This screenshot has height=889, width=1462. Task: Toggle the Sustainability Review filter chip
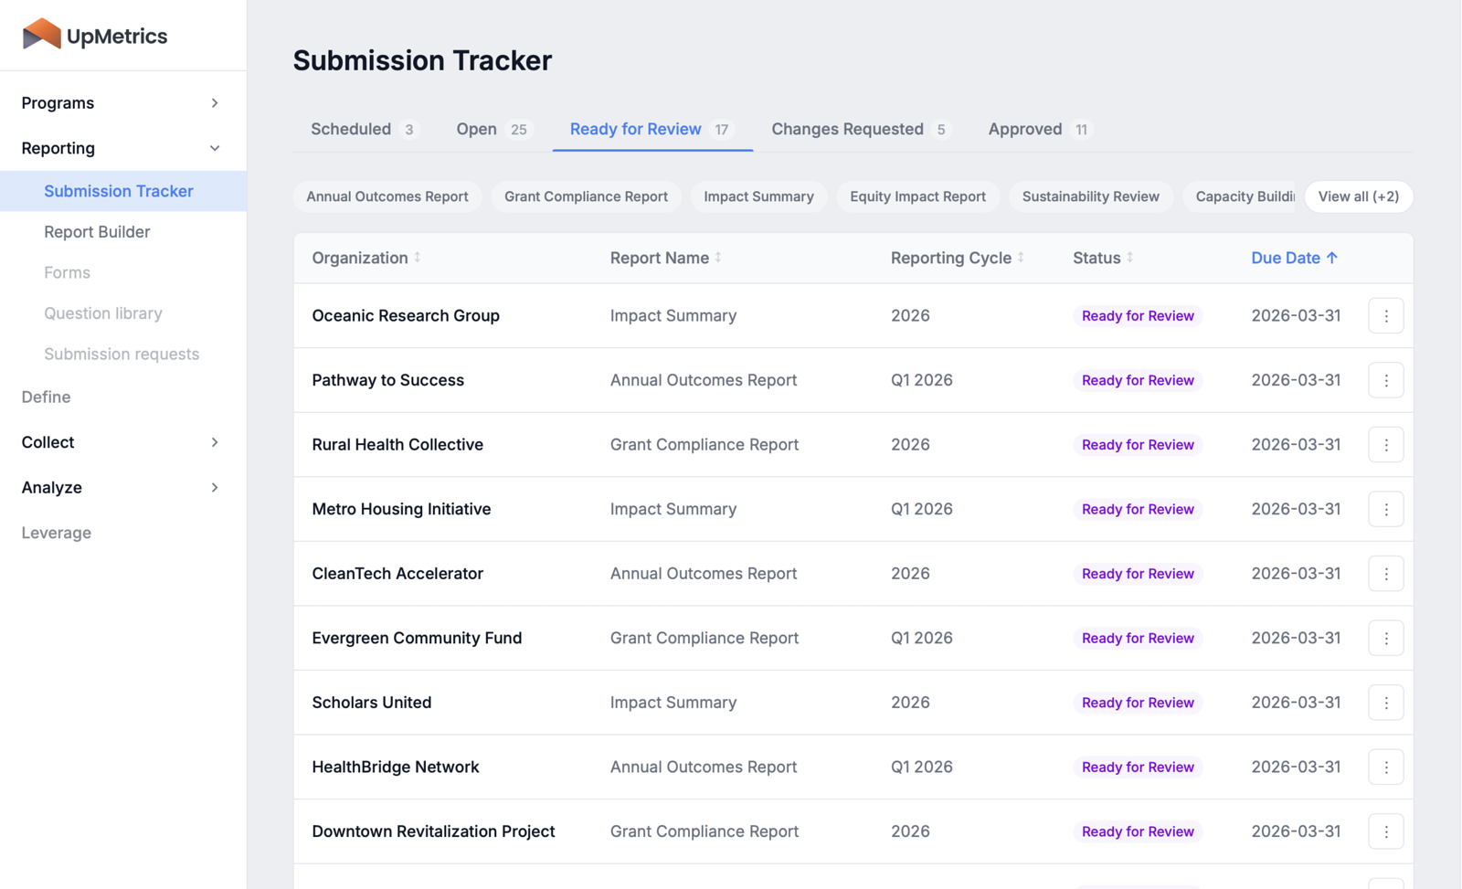pyautogui.click(x=1090, y=196)
